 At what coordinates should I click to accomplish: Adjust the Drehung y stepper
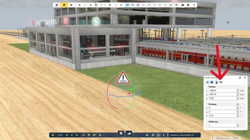pyautogui.click(x=238, y=112)
